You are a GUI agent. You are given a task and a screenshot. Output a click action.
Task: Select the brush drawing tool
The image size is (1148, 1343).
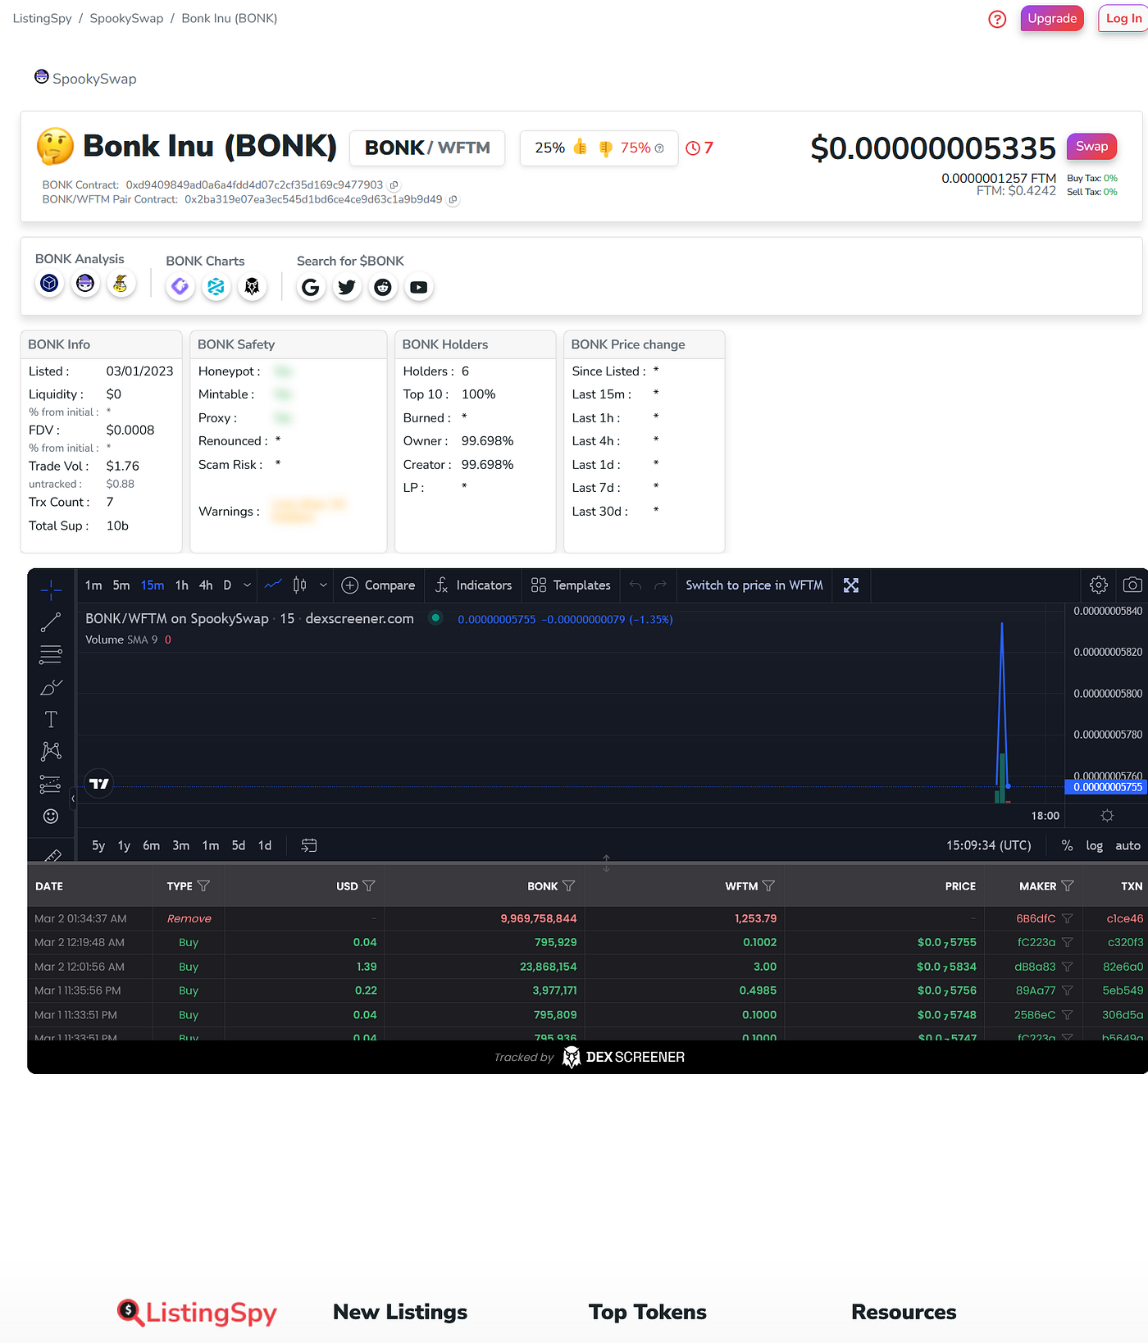[51, 687]
